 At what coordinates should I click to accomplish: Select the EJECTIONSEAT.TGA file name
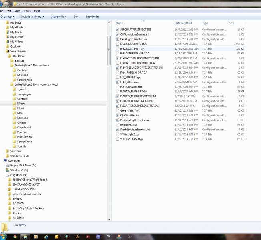[x=132, y=49]
